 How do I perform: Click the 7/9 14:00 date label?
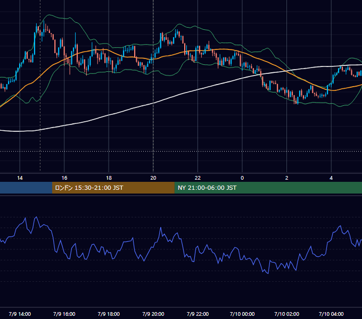tap(20, 314)
